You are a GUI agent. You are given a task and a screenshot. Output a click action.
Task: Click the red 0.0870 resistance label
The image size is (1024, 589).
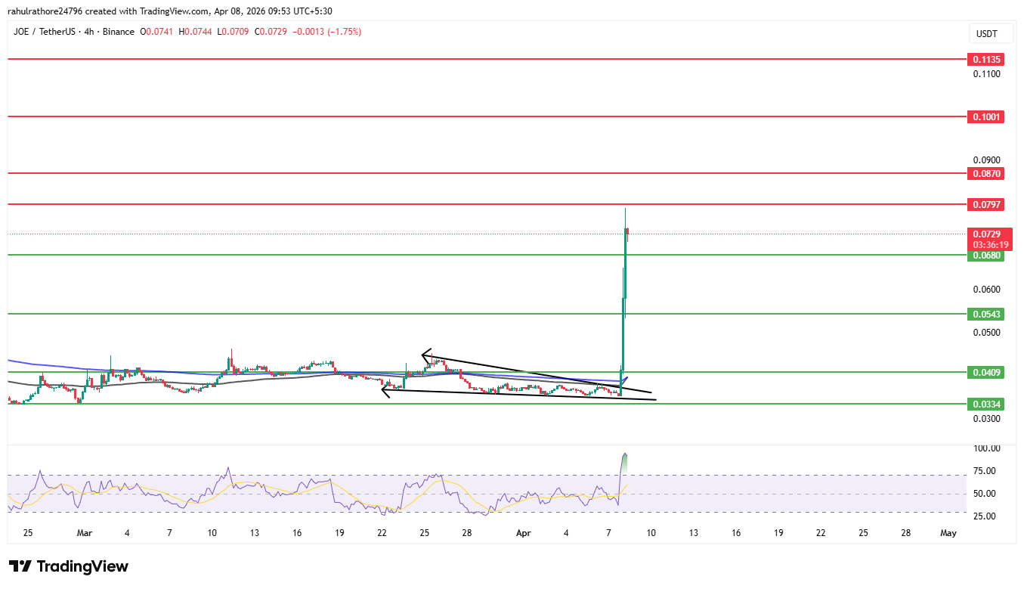tap(988, 173)
